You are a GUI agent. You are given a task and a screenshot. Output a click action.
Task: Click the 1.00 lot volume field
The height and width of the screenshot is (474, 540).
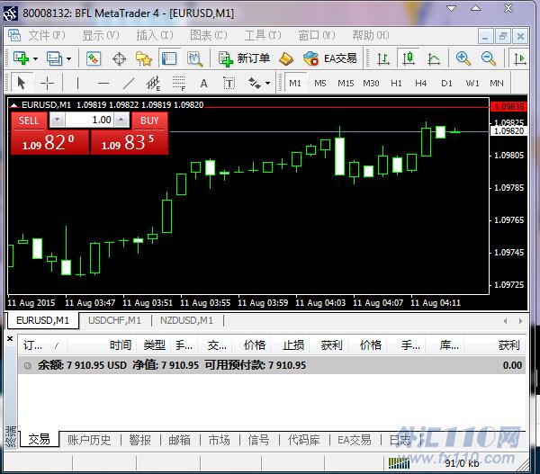point(89,120)
